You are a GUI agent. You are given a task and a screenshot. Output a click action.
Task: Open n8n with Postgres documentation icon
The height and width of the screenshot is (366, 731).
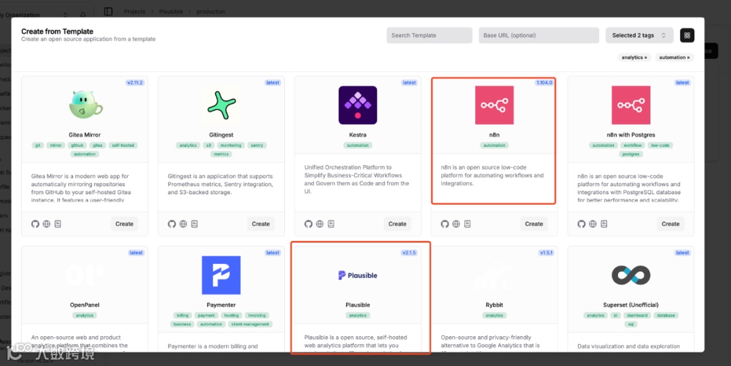pyautogui.click(x=604, y=224)
